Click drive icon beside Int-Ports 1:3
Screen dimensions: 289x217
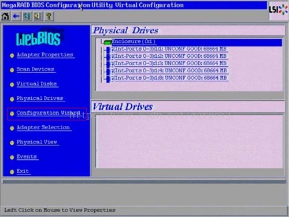(x=108, y=64)
